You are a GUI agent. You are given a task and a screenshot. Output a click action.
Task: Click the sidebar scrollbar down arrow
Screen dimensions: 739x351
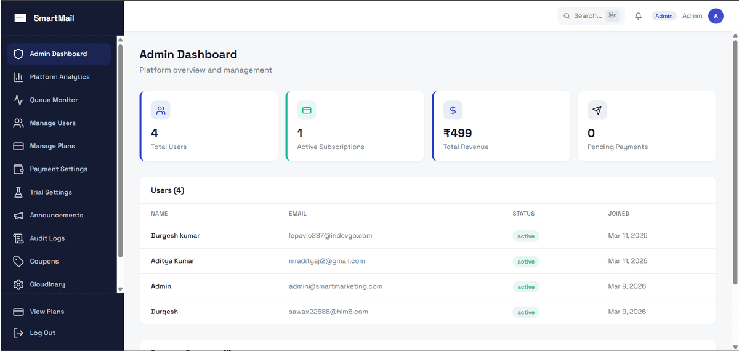(x=121, y=289)
